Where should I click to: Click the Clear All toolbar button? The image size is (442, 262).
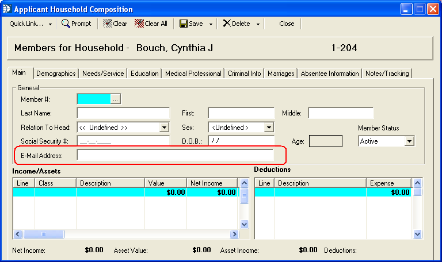pos(151,24)
